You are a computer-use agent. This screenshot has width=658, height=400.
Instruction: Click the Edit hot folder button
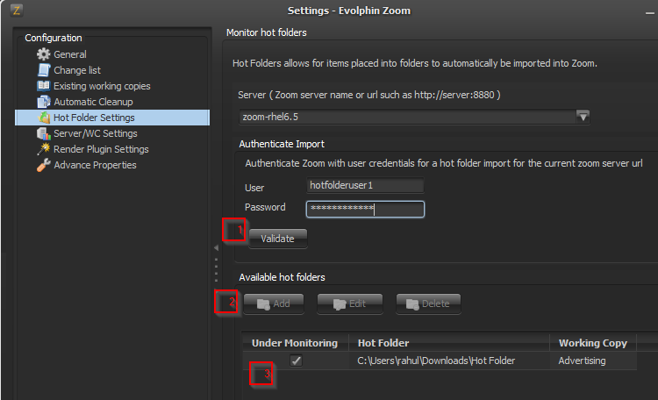(350, 304)
